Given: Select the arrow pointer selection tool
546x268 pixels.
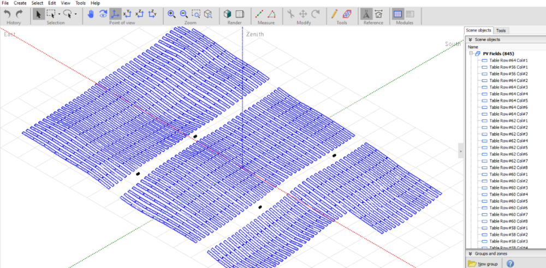Looking at the screenshot, I should [38, 14].
